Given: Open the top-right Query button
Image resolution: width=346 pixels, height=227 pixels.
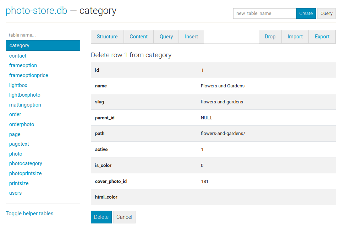Looking at the screenshot, I should [x=326, y=13].
